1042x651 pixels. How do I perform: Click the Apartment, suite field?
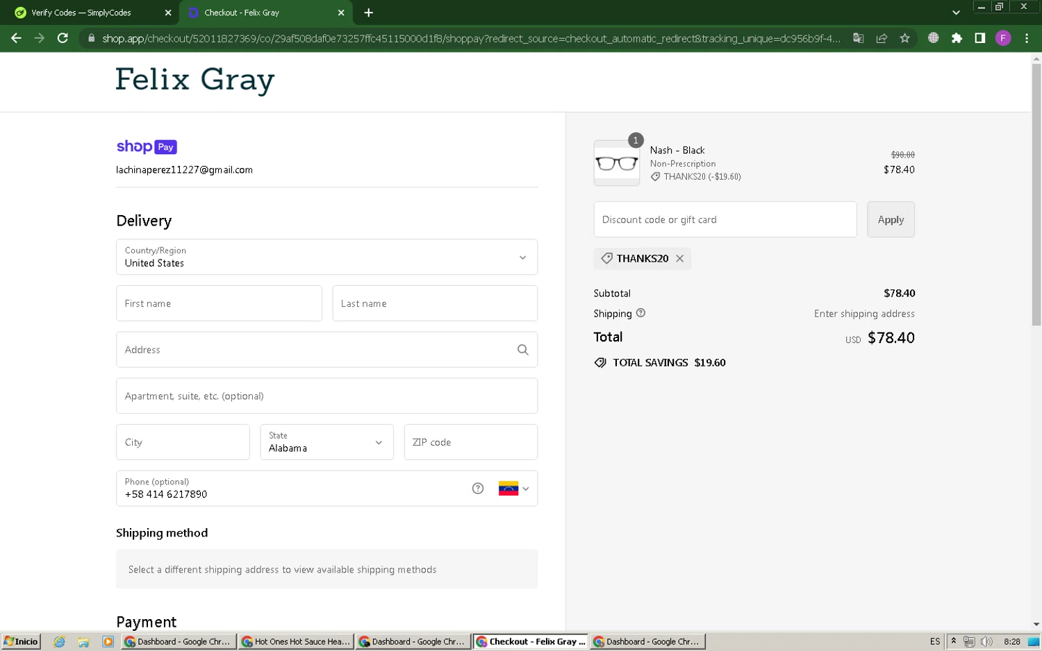click(326, 396)
